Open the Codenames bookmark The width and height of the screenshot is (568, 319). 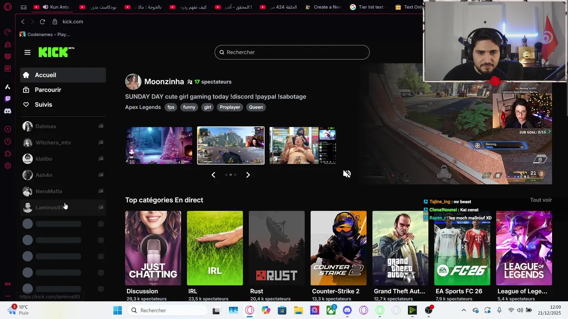point(45,35)
